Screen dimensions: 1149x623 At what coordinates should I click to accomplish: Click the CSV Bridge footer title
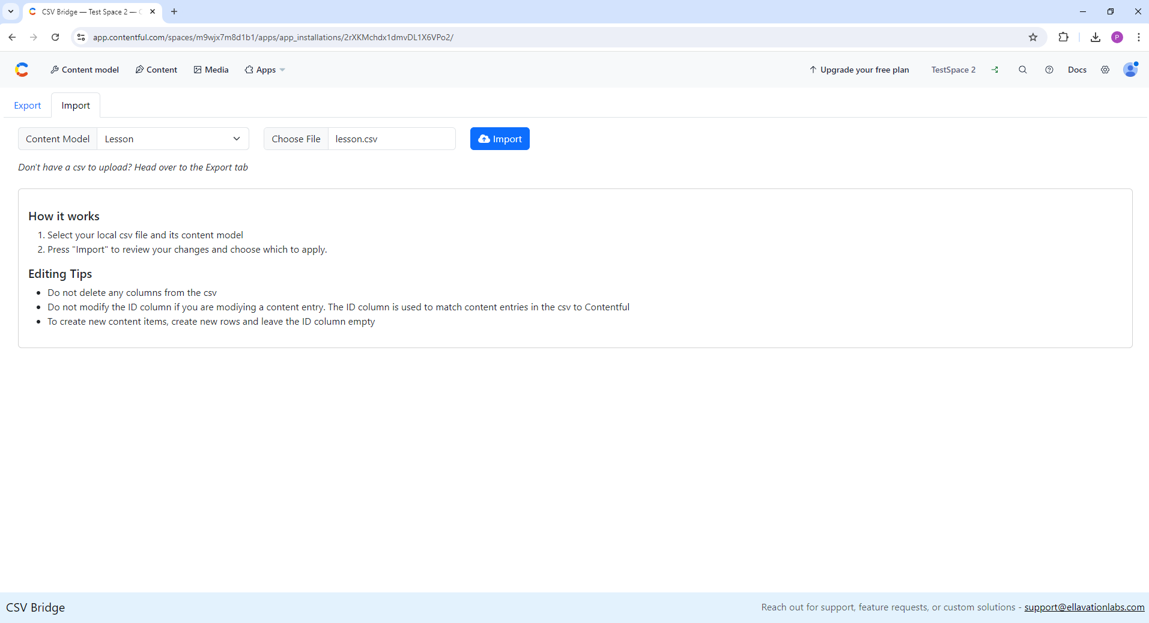[35, 607]
